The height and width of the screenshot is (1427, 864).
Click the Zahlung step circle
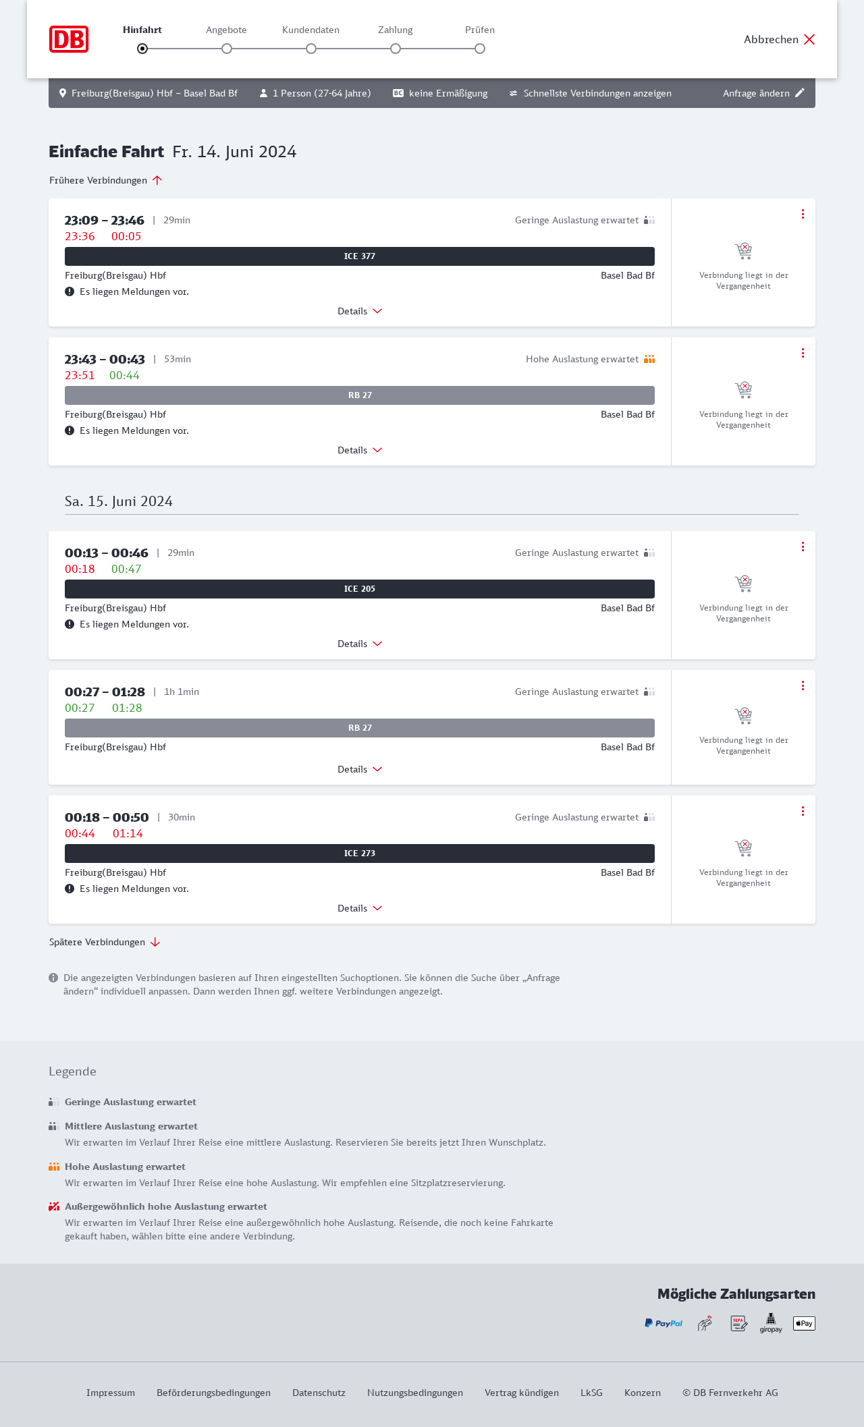[396, 49]
